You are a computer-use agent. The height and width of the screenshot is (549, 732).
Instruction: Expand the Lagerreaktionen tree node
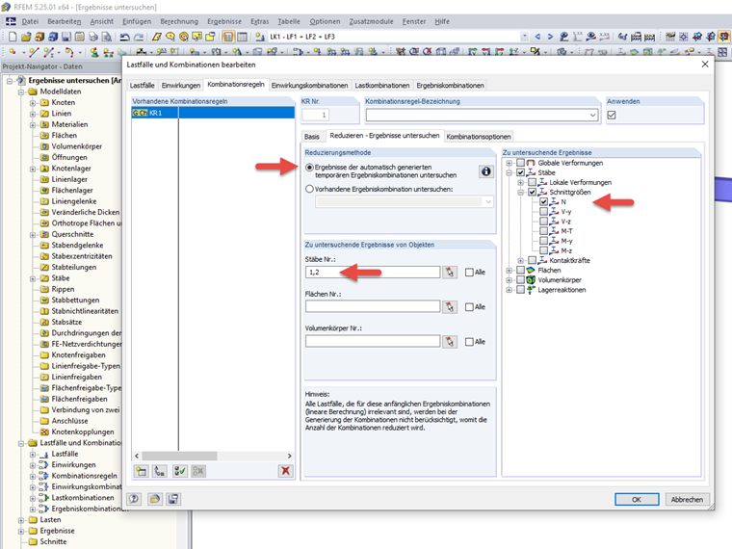click(509, 290)
